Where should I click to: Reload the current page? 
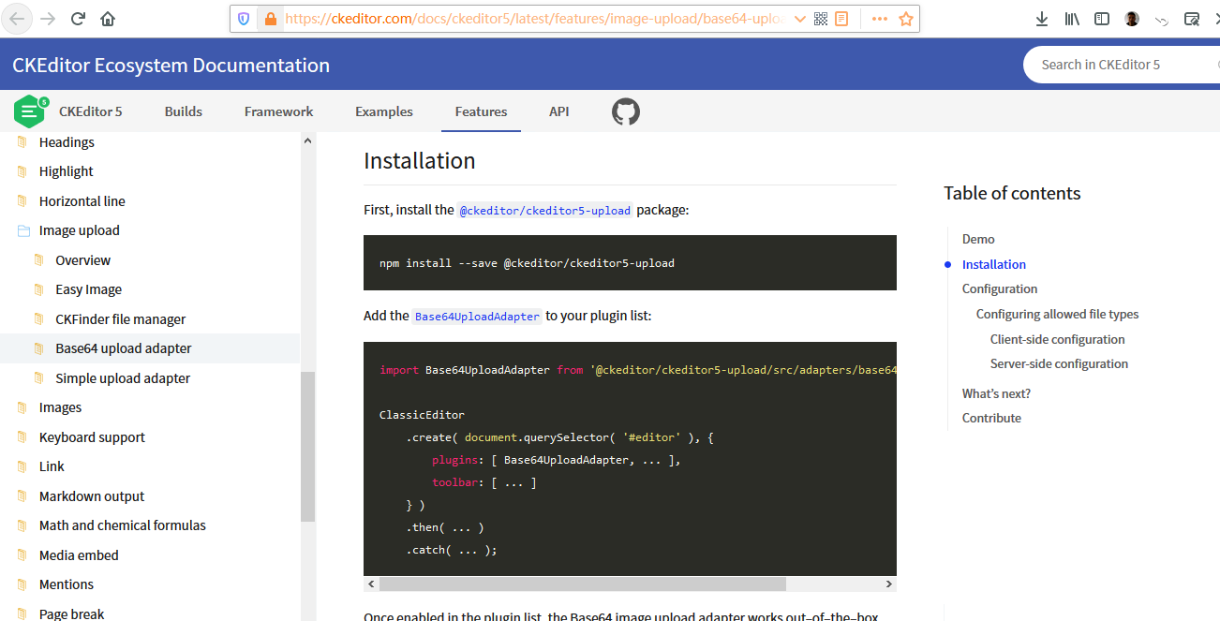78,19
